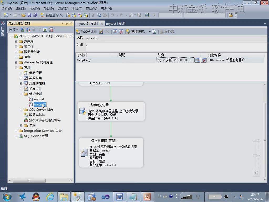Expand the SQL Server 日志 folder
This screenshot has height=202, width=269.
21,110
